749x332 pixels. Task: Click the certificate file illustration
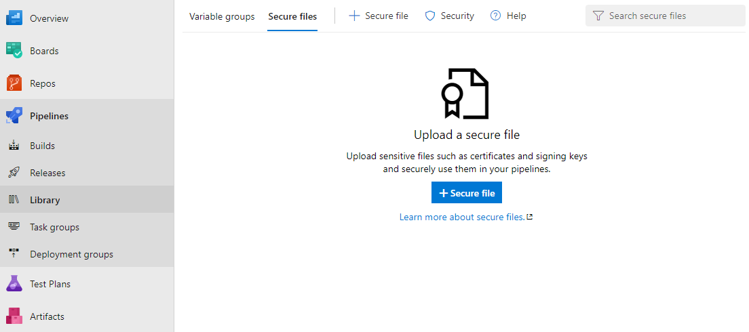[465, 94]
